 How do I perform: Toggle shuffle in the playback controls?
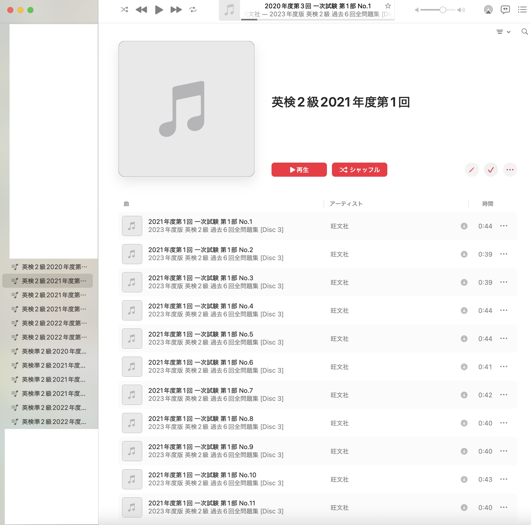(124, 10)
